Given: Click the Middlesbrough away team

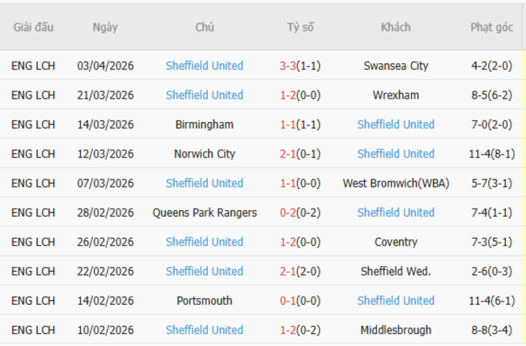Looking at the screenshot, I should 396,330.
